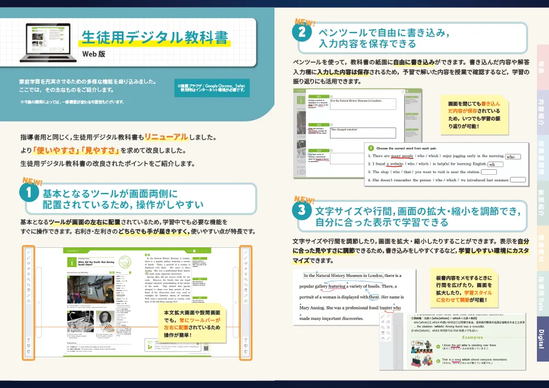This screenshot has height=388, width=549.
Task: Collapse the right-side tool panel chevron
Action: [x=236, y=302]
